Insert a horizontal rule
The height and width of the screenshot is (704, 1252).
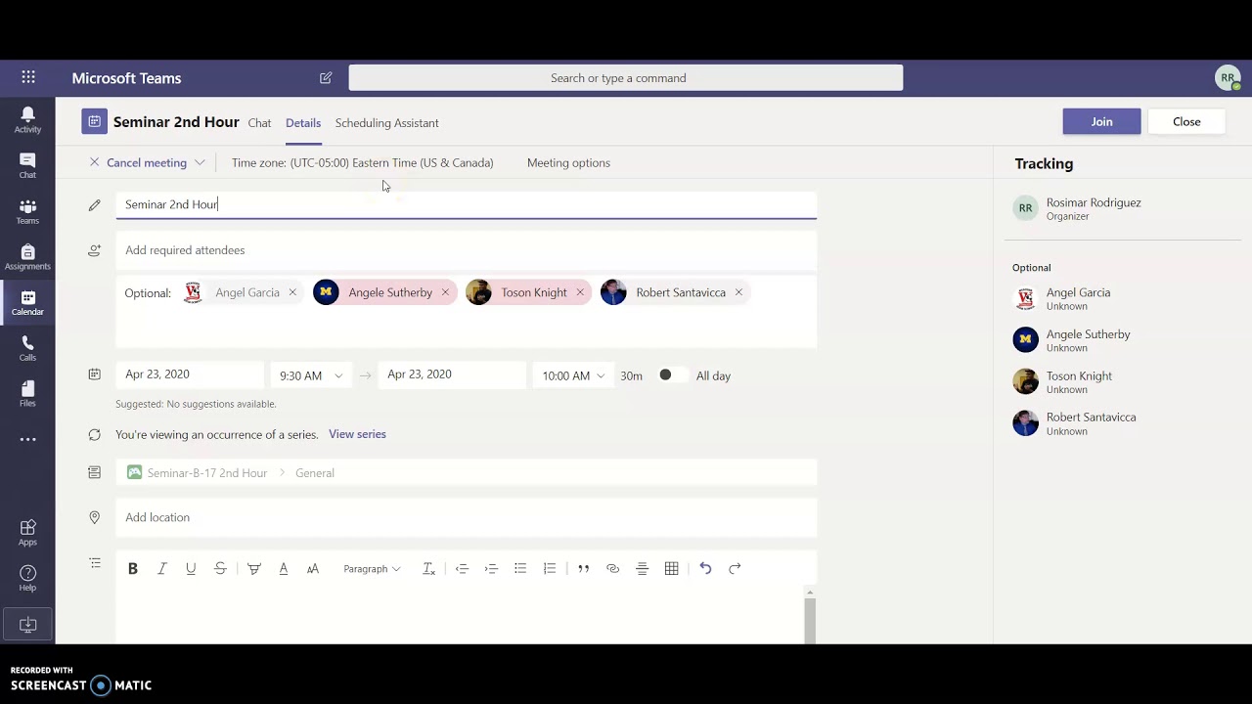pos(643,568)
